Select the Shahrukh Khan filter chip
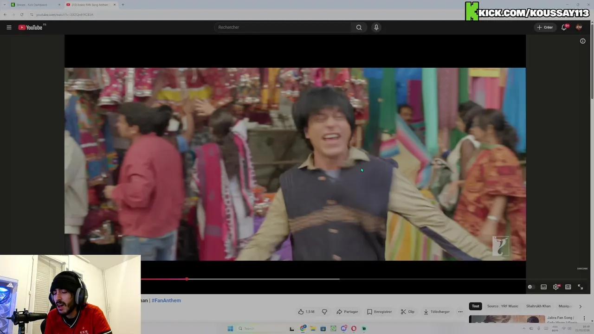 (538, 306)
